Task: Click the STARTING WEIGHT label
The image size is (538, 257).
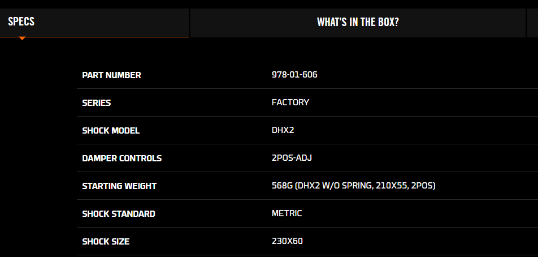Action: coord(119,186)
